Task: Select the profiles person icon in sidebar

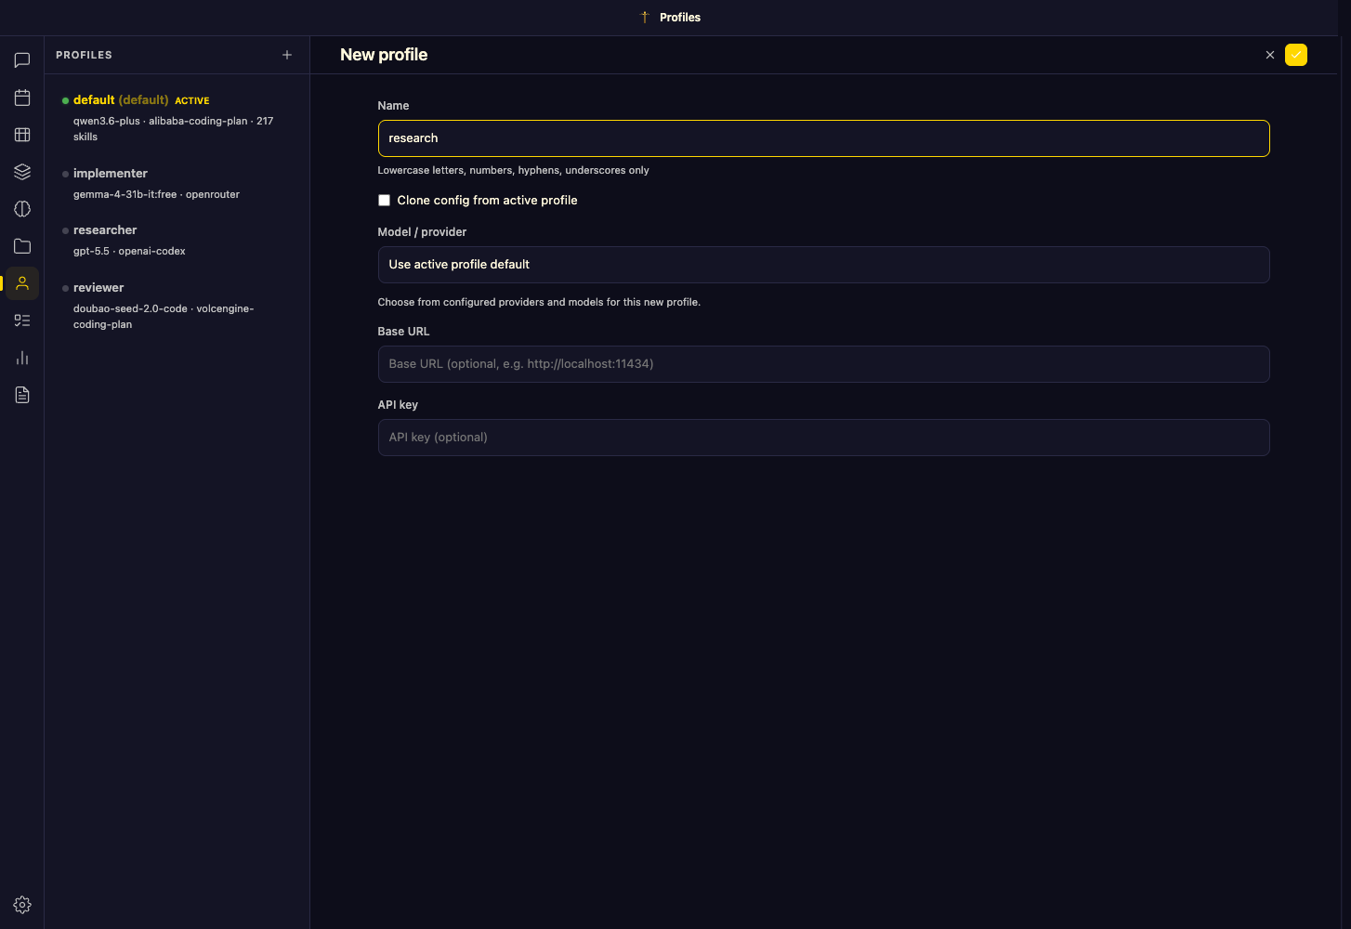Action: coord(22,283)
